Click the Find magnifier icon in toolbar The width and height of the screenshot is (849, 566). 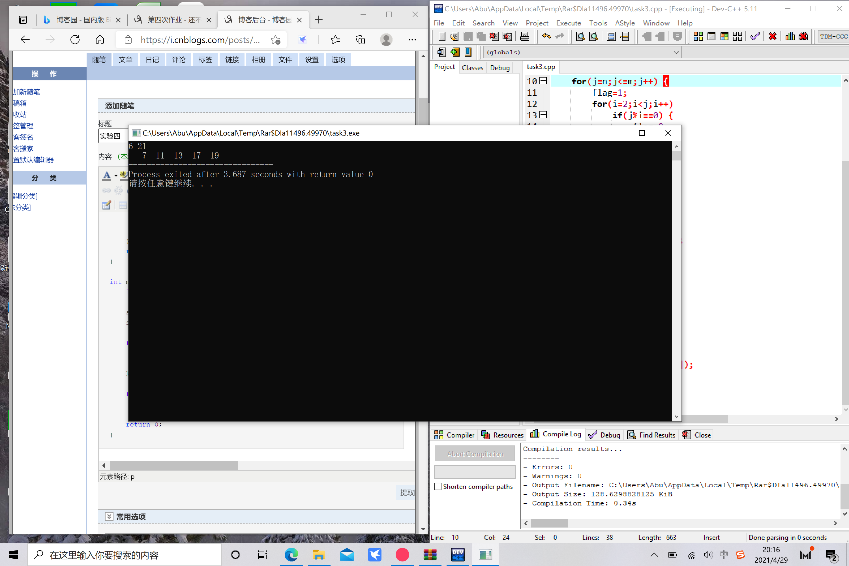pyautogui.click(x=580, y=36)
